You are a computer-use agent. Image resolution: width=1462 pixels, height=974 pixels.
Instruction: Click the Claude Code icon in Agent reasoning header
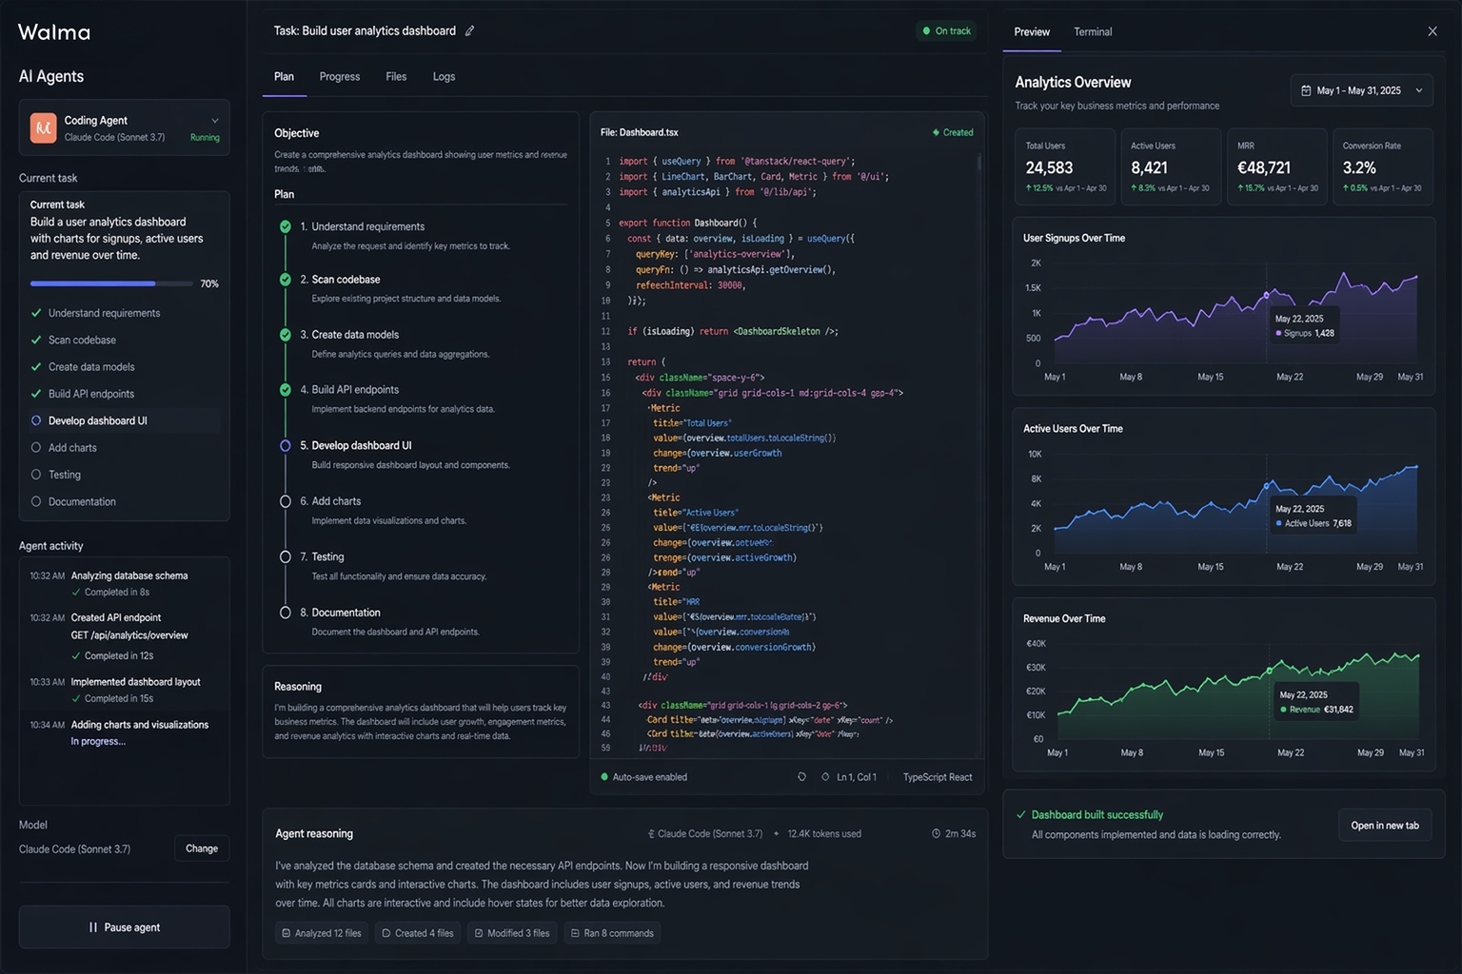(x=651, y=833)
